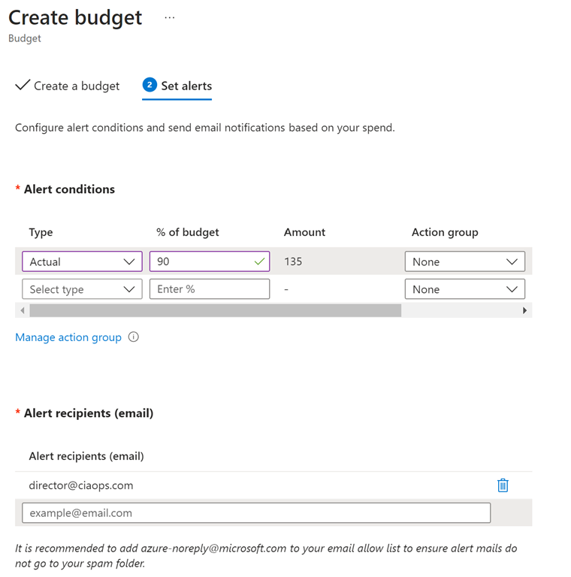Click the 135 amount value

click(x=293, y=261)
